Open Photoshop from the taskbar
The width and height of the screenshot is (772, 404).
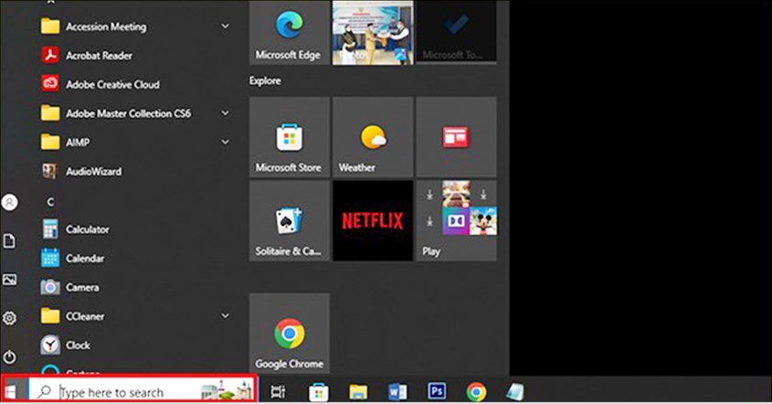point(437,391)
